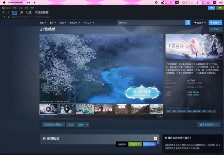224x155 pixels.
Task: Click the 查看您的队列 button
Action: coord(209,125)
